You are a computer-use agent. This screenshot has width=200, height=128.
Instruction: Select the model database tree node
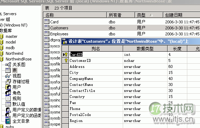pyautogui.click(x=11, y=42)
